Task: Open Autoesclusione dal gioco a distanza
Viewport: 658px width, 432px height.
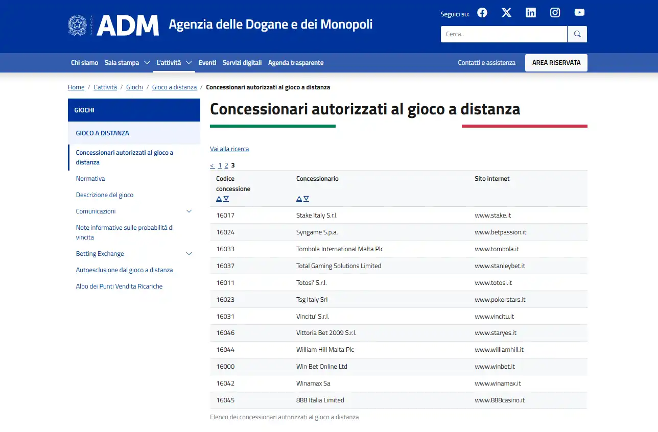Action: click(124, 270)
